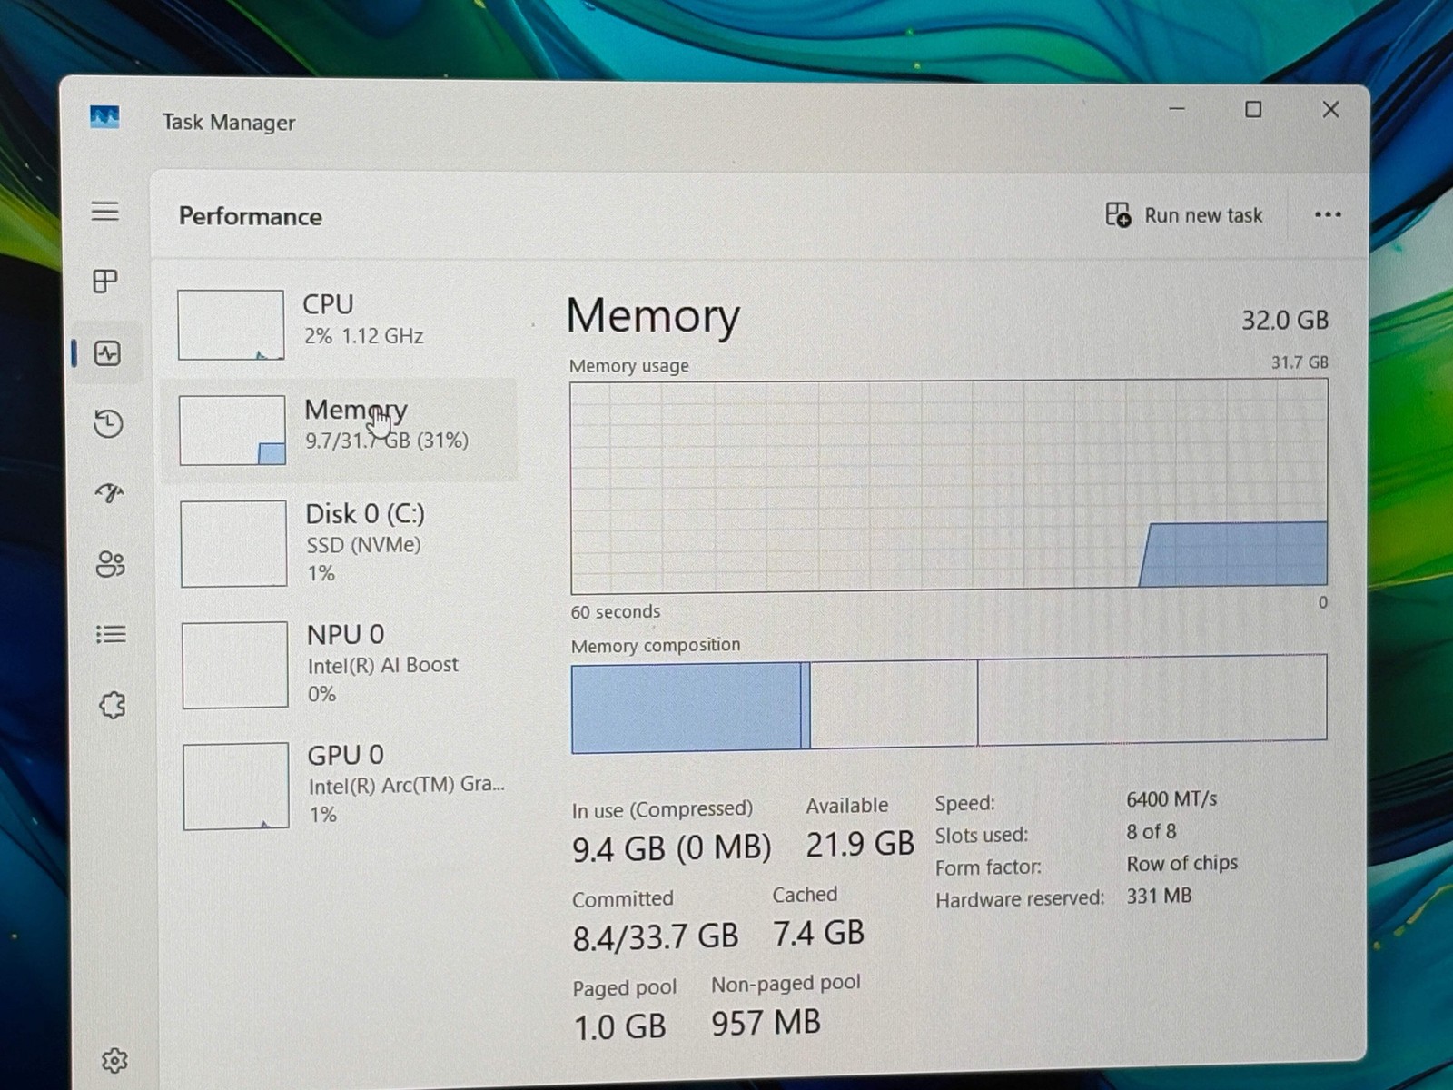
Task: Select the Performance page icon
Action: point(107,353)
